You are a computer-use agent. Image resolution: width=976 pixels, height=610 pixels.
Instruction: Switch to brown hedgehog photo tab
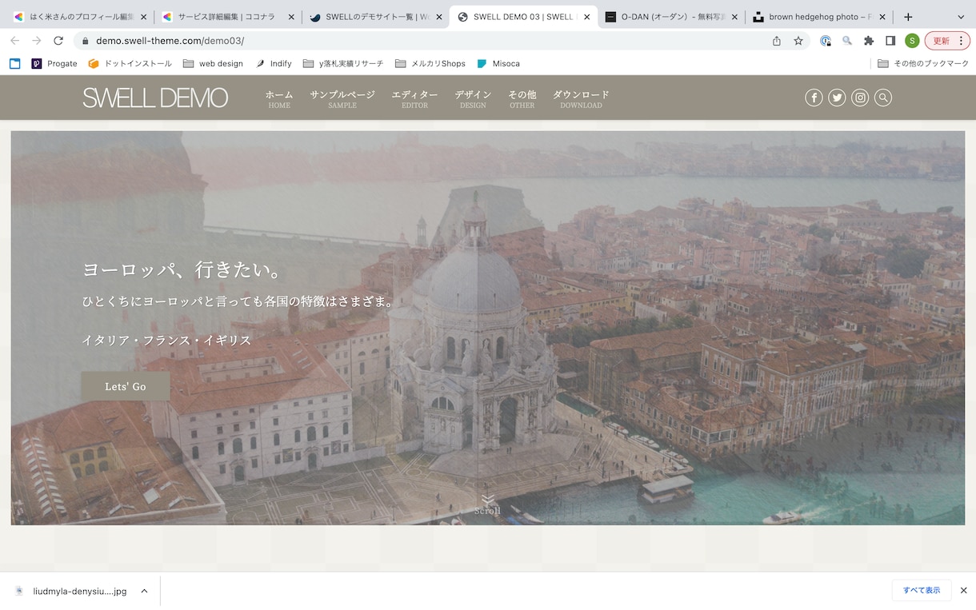tap(818, 17)
